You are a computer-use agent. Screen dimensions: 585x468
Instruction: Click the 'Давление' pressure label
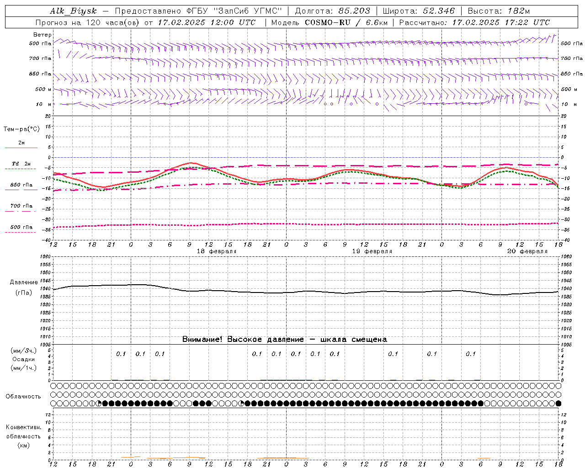click(x=24, y=282)
